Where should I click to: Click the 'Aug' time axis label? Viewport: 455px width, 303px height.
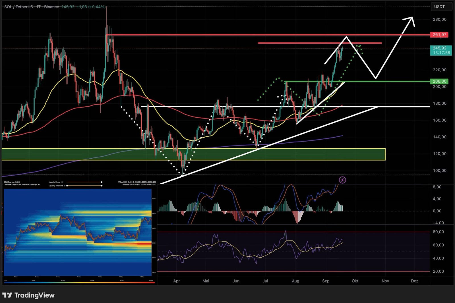click(x=295, y=281)
